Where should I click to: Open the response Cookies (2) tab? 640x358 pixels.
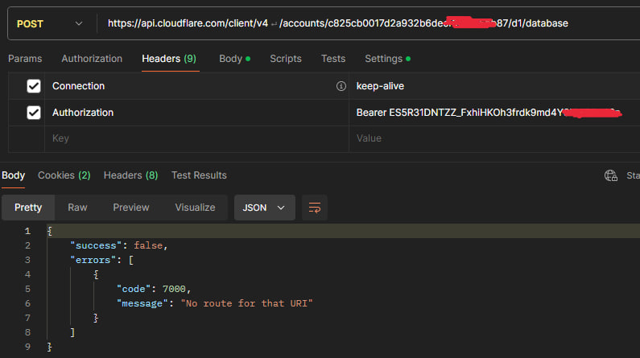click(x=64, y=175)
